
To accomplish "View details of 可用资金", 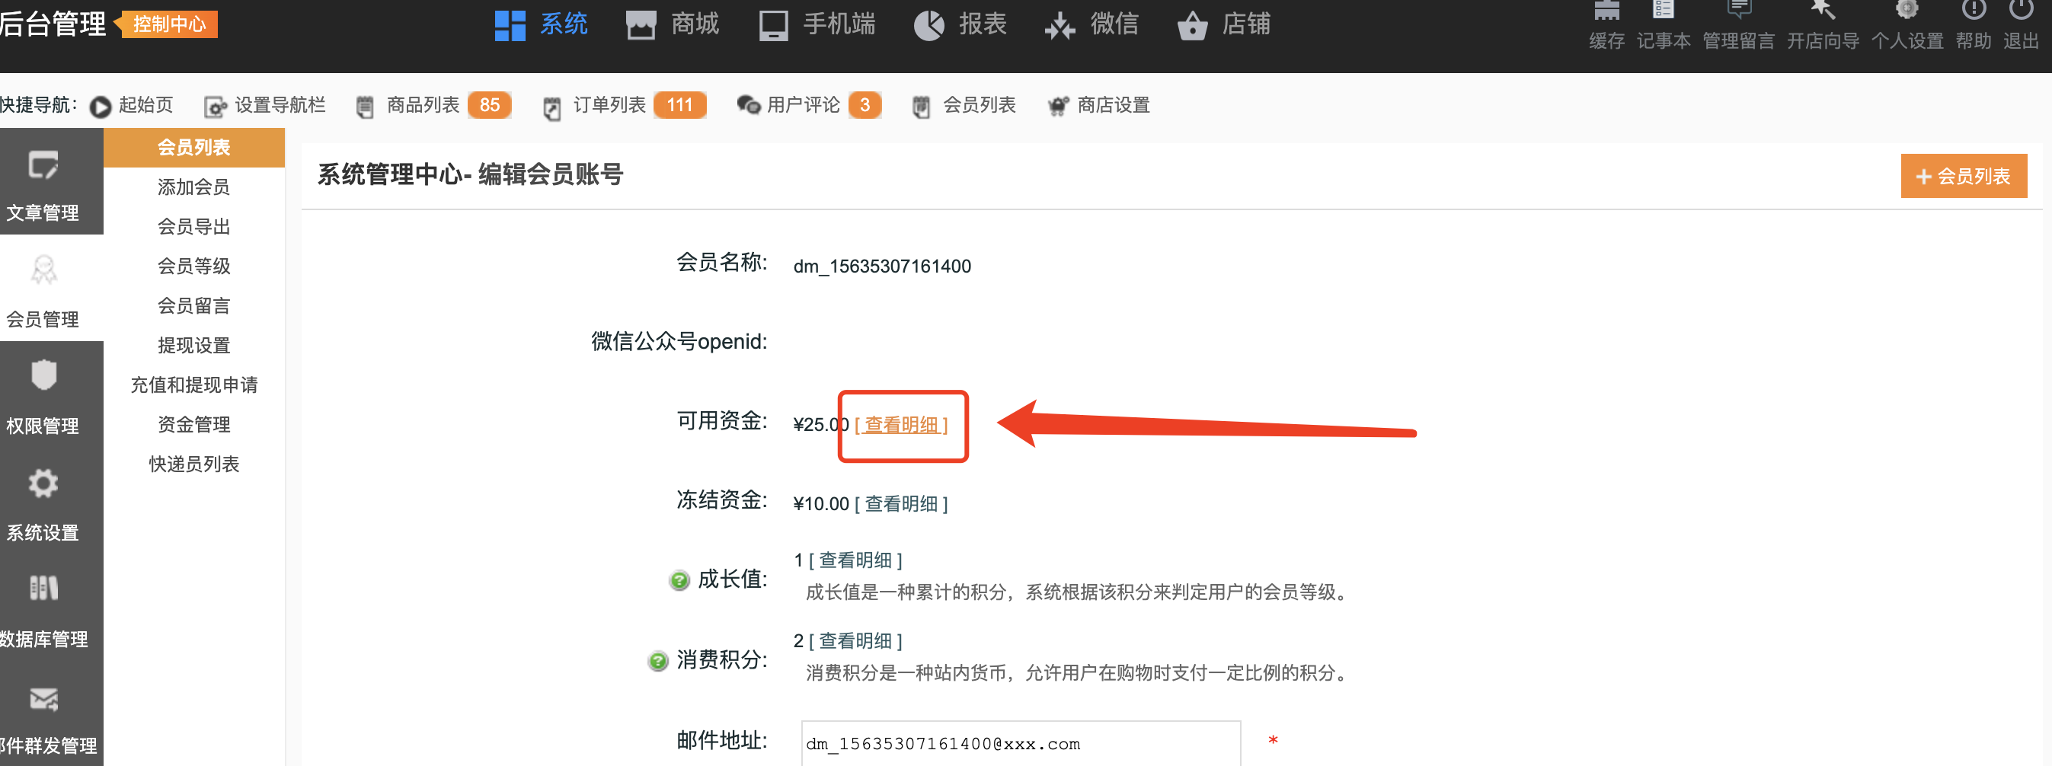I will [x=901, y=425].
